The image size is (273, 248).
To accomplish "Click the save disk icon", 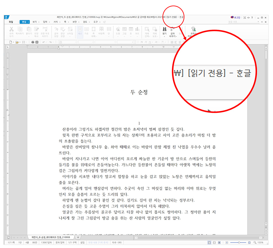I will click(x=23, y=42).
